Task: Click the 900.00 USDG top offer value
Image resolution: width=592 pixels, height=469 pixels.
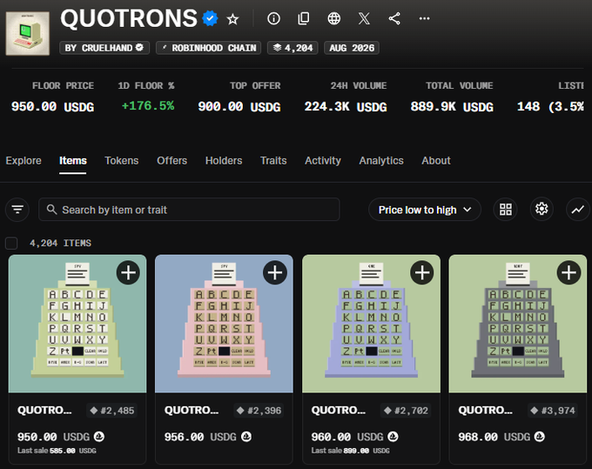Action: point(239,107)
